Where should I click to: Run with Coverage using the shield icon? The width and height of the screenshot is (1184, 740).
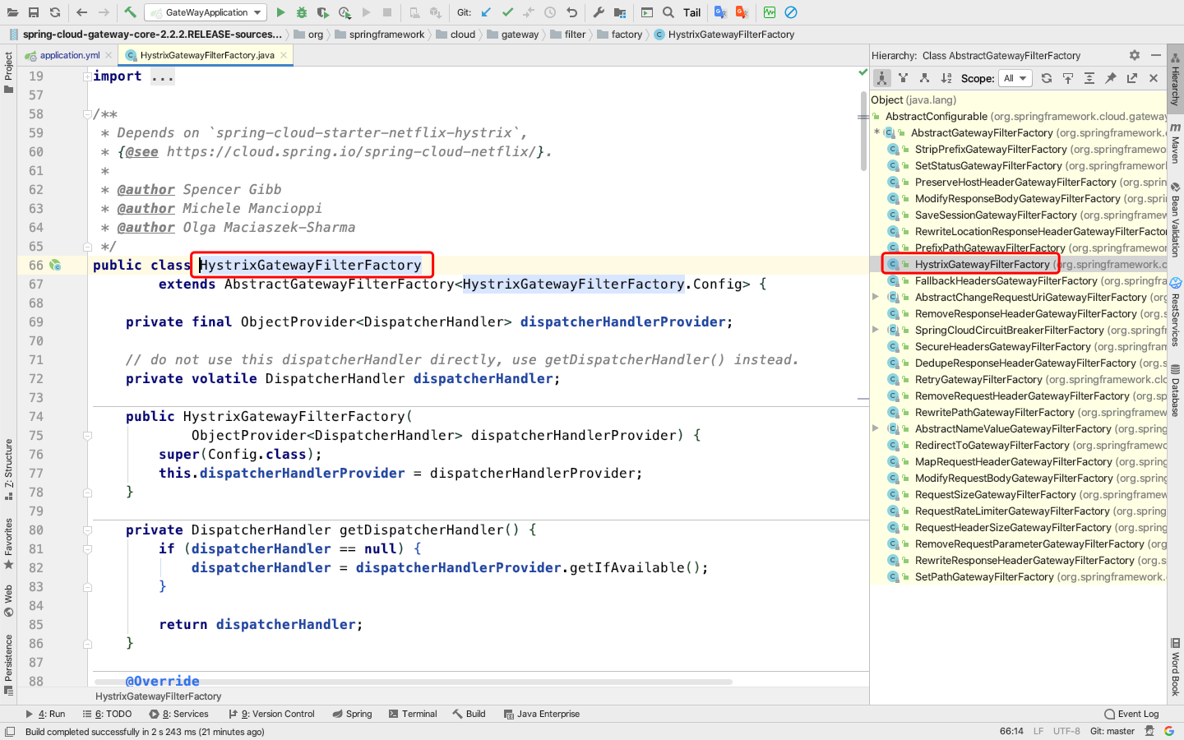(323, 12)
